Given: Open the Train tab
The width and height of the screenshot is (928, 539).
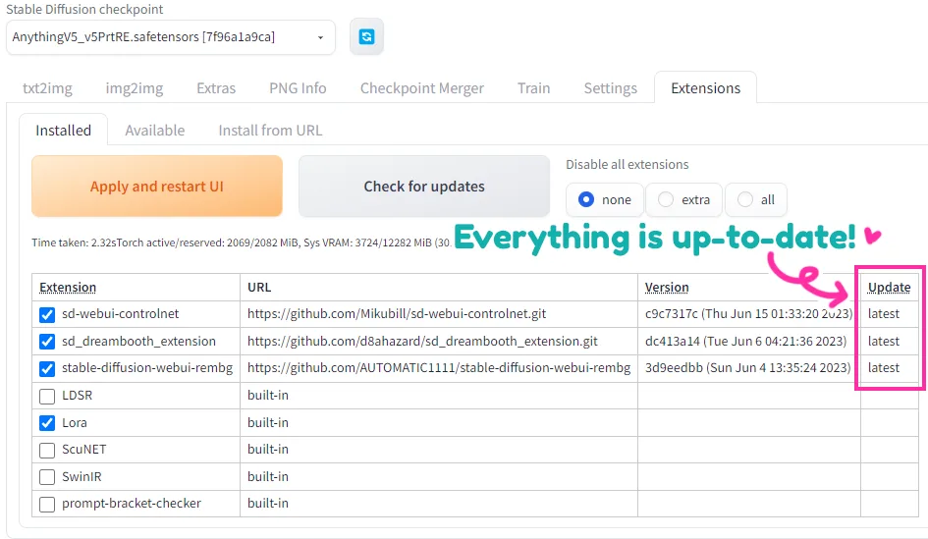Looking at the screenshot, I should 534,88.
